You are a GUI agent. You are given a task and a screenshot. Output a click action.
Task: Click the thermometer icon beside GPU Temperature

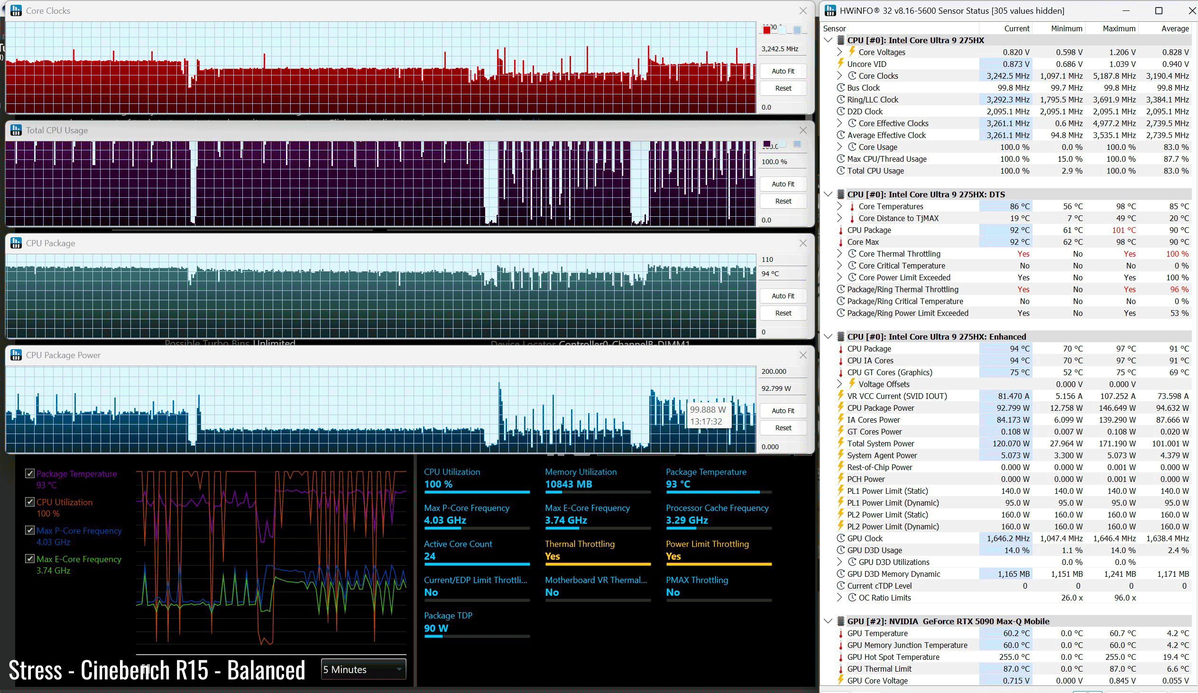click(x=840, y=633)
